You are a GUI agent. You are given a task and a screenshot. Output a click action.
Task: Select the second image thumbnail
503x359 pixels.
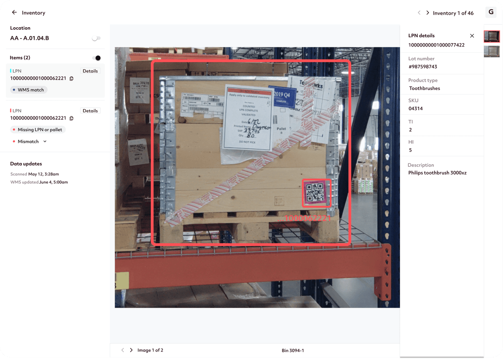coord(492,51)
